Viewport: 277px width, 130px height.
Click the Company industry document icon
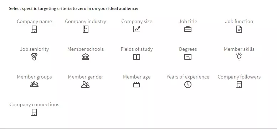tap(86, 29)
